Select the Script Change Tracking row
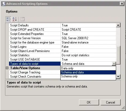Screen dimensions: 126x111 (x=35, y=72)
